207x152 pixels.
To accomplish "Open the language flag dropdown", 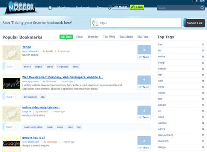I will click(x=202, y=1).
